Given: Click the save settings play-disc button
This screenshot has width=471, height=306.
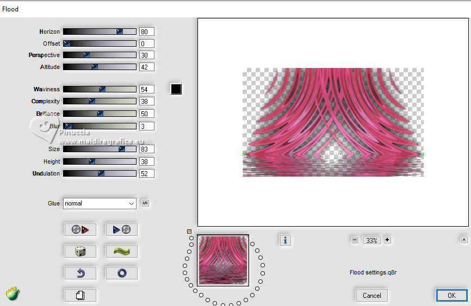Looking at the screenshot, I should pyautogui.click(x=122, y=229).
